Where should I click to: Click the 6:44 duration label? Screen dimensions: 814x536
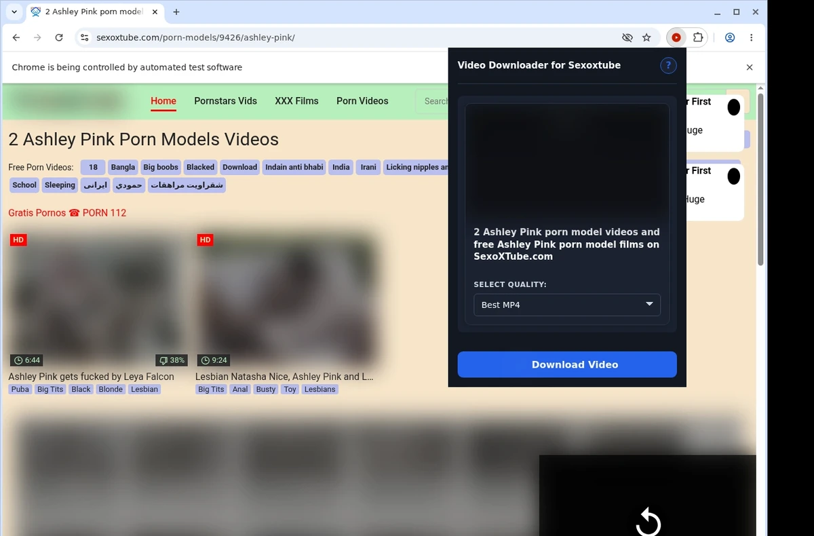pyautogui.click(x=27, y=360)
